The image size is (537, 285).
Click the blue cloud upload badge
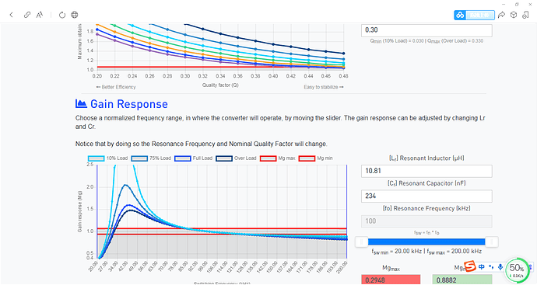(x=474, y=15)
